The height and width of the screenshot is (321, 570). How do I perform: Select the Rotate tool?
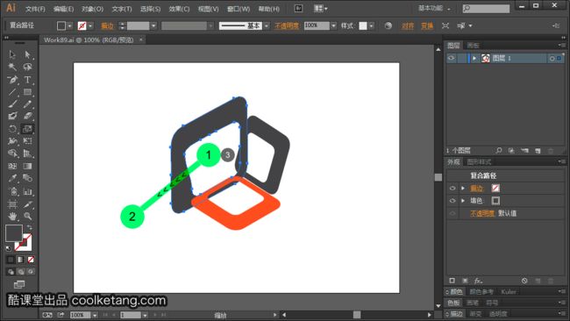pos(12,129)
